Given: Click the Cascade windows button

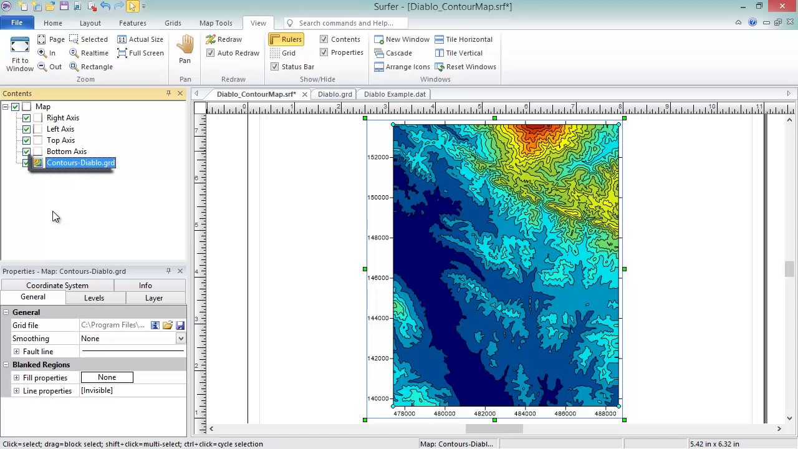Looking at the screenshot, I should tap(393, 53).
